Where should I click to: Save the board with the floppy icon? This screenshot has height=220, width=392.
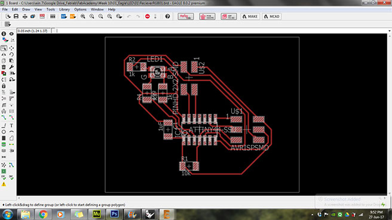coord(16,17)
